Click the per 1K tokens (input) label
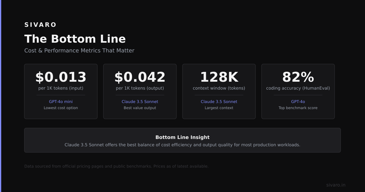365x192 pixels. pyautogui.click(x=61, y=88)
